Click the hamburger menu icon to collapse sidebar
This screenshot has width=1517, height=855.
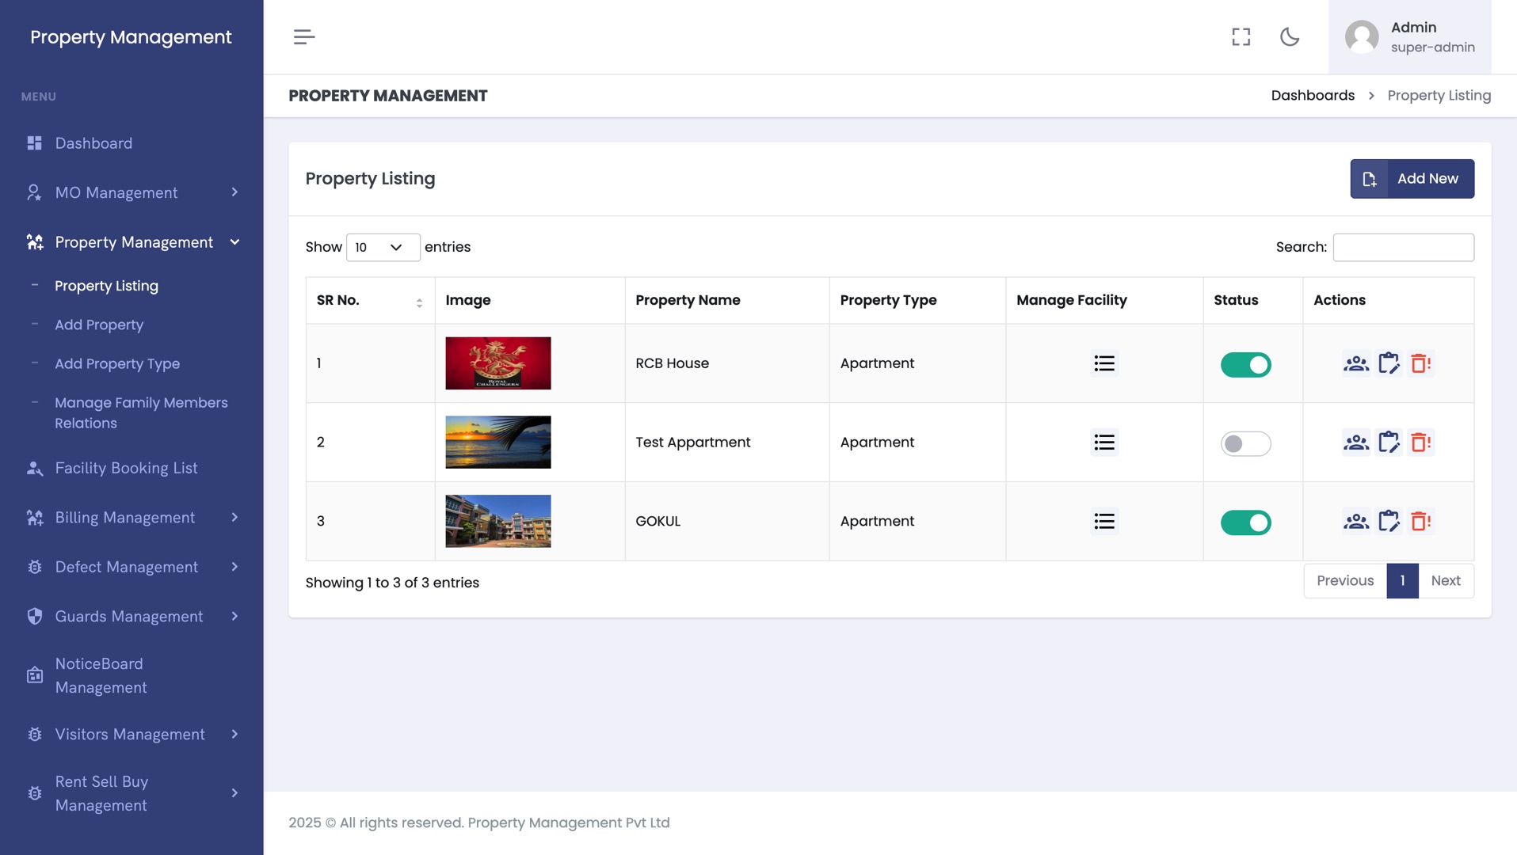click(304, 37)
